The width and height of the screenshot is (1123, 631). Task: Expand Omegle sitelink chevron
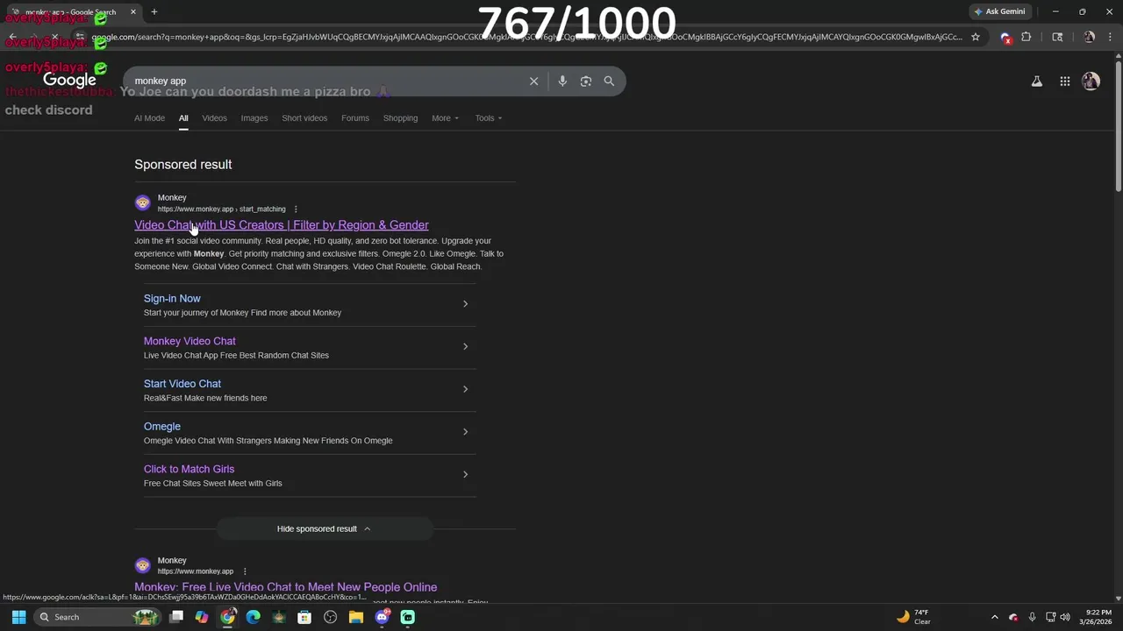(x=465, y=432)
